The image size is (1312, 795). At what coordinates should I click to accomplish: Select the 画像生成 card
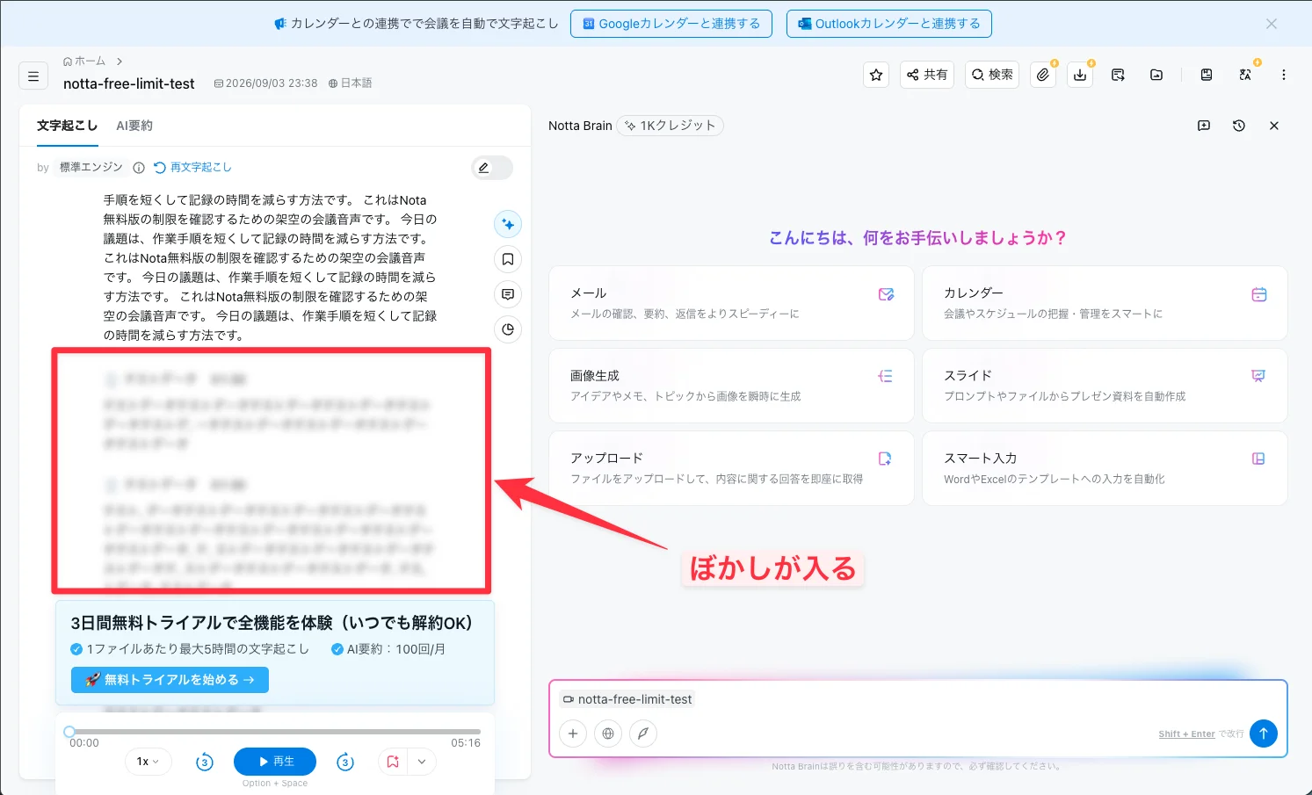[x=731, y=386]
